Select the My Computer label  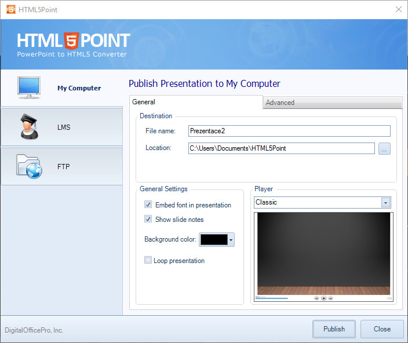[x=79, y=88]
